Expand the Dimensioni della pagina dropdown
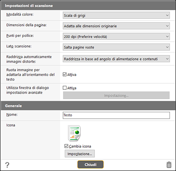The height and width of the screenshot is (171, 176). pos(116,26)
